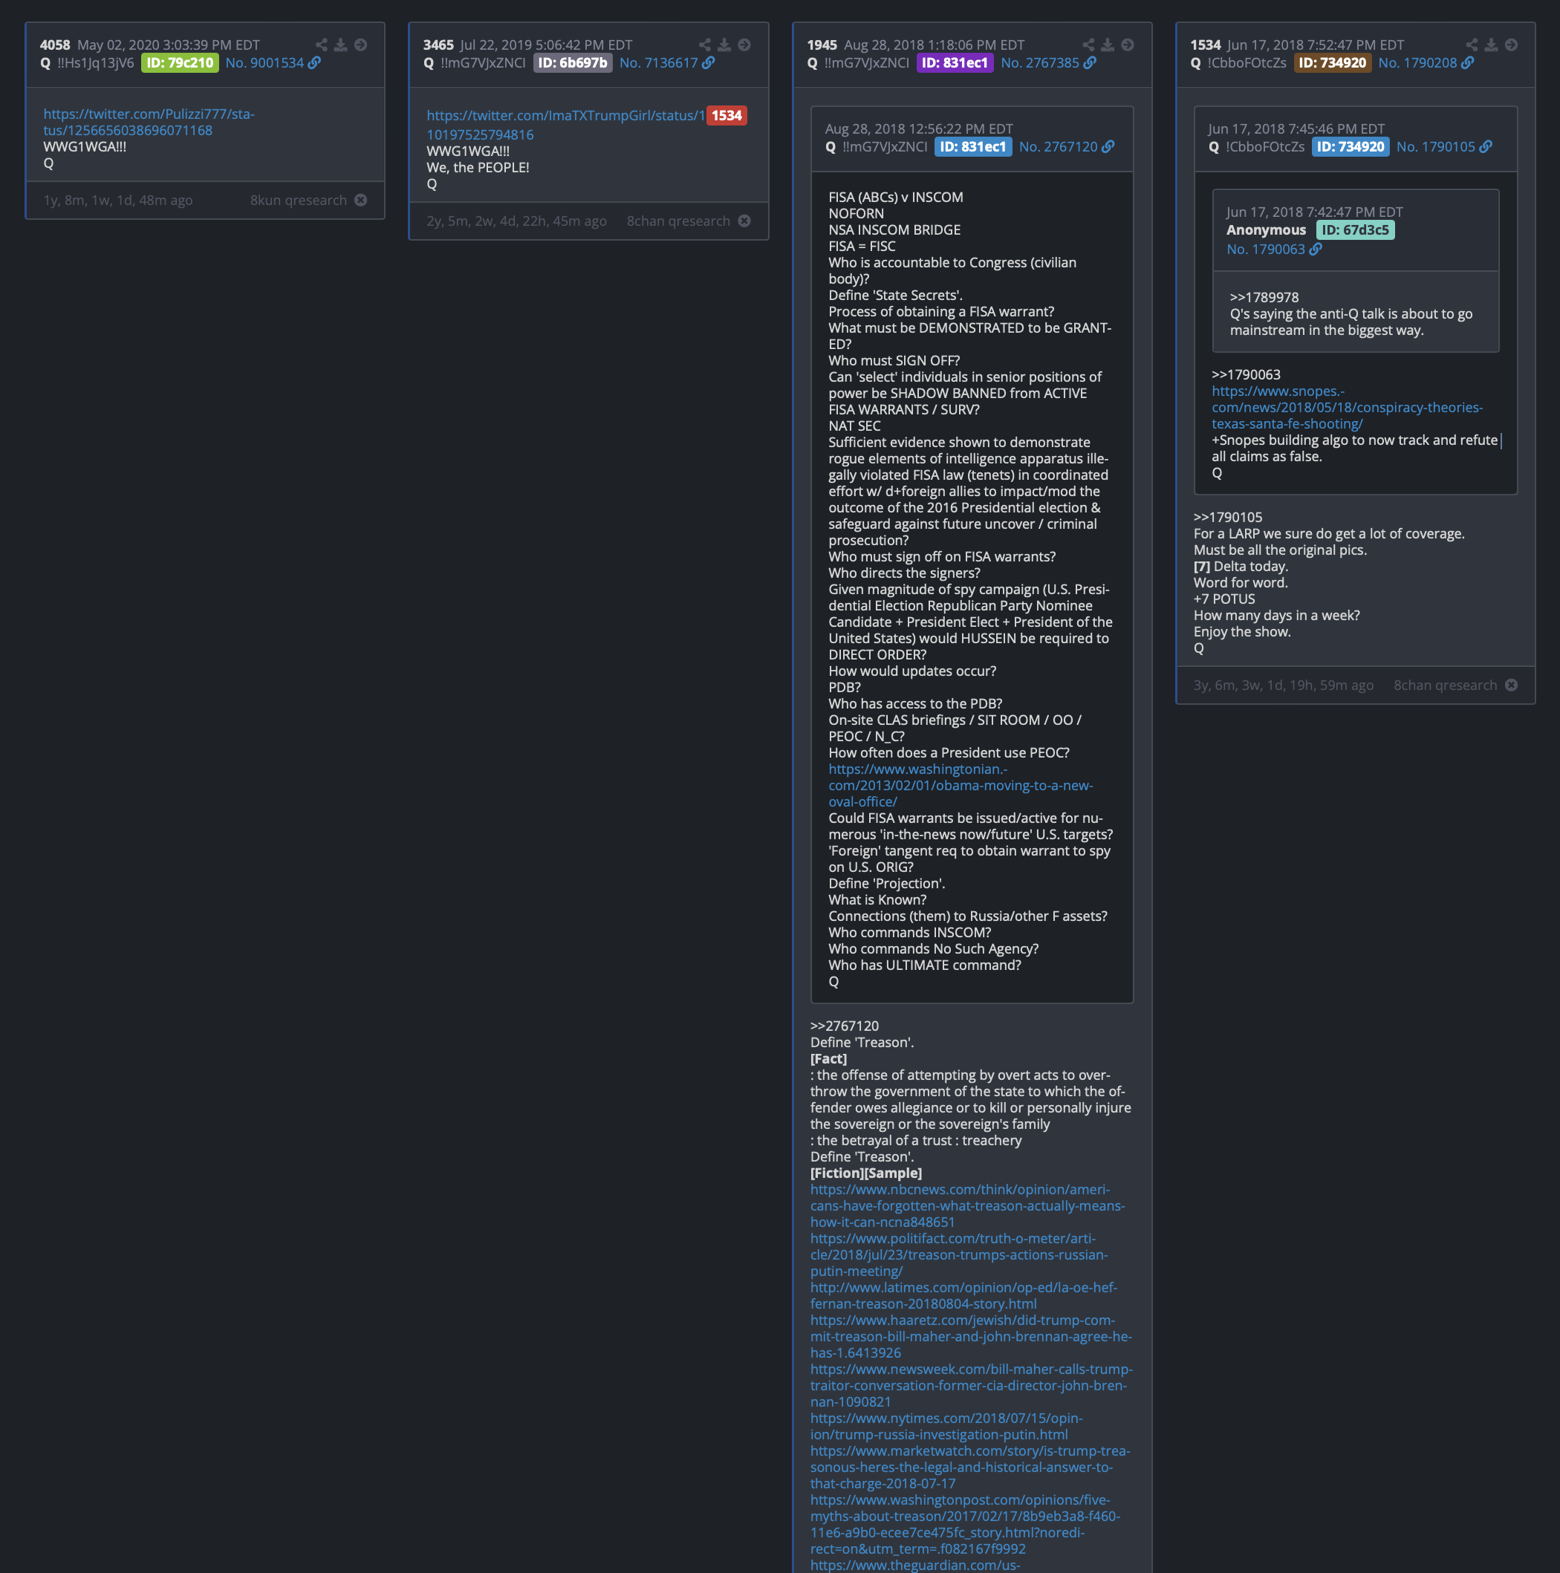1560x1573 pixels.
Task: Click post number 4058 heading
Action: [x=56, y=45]
